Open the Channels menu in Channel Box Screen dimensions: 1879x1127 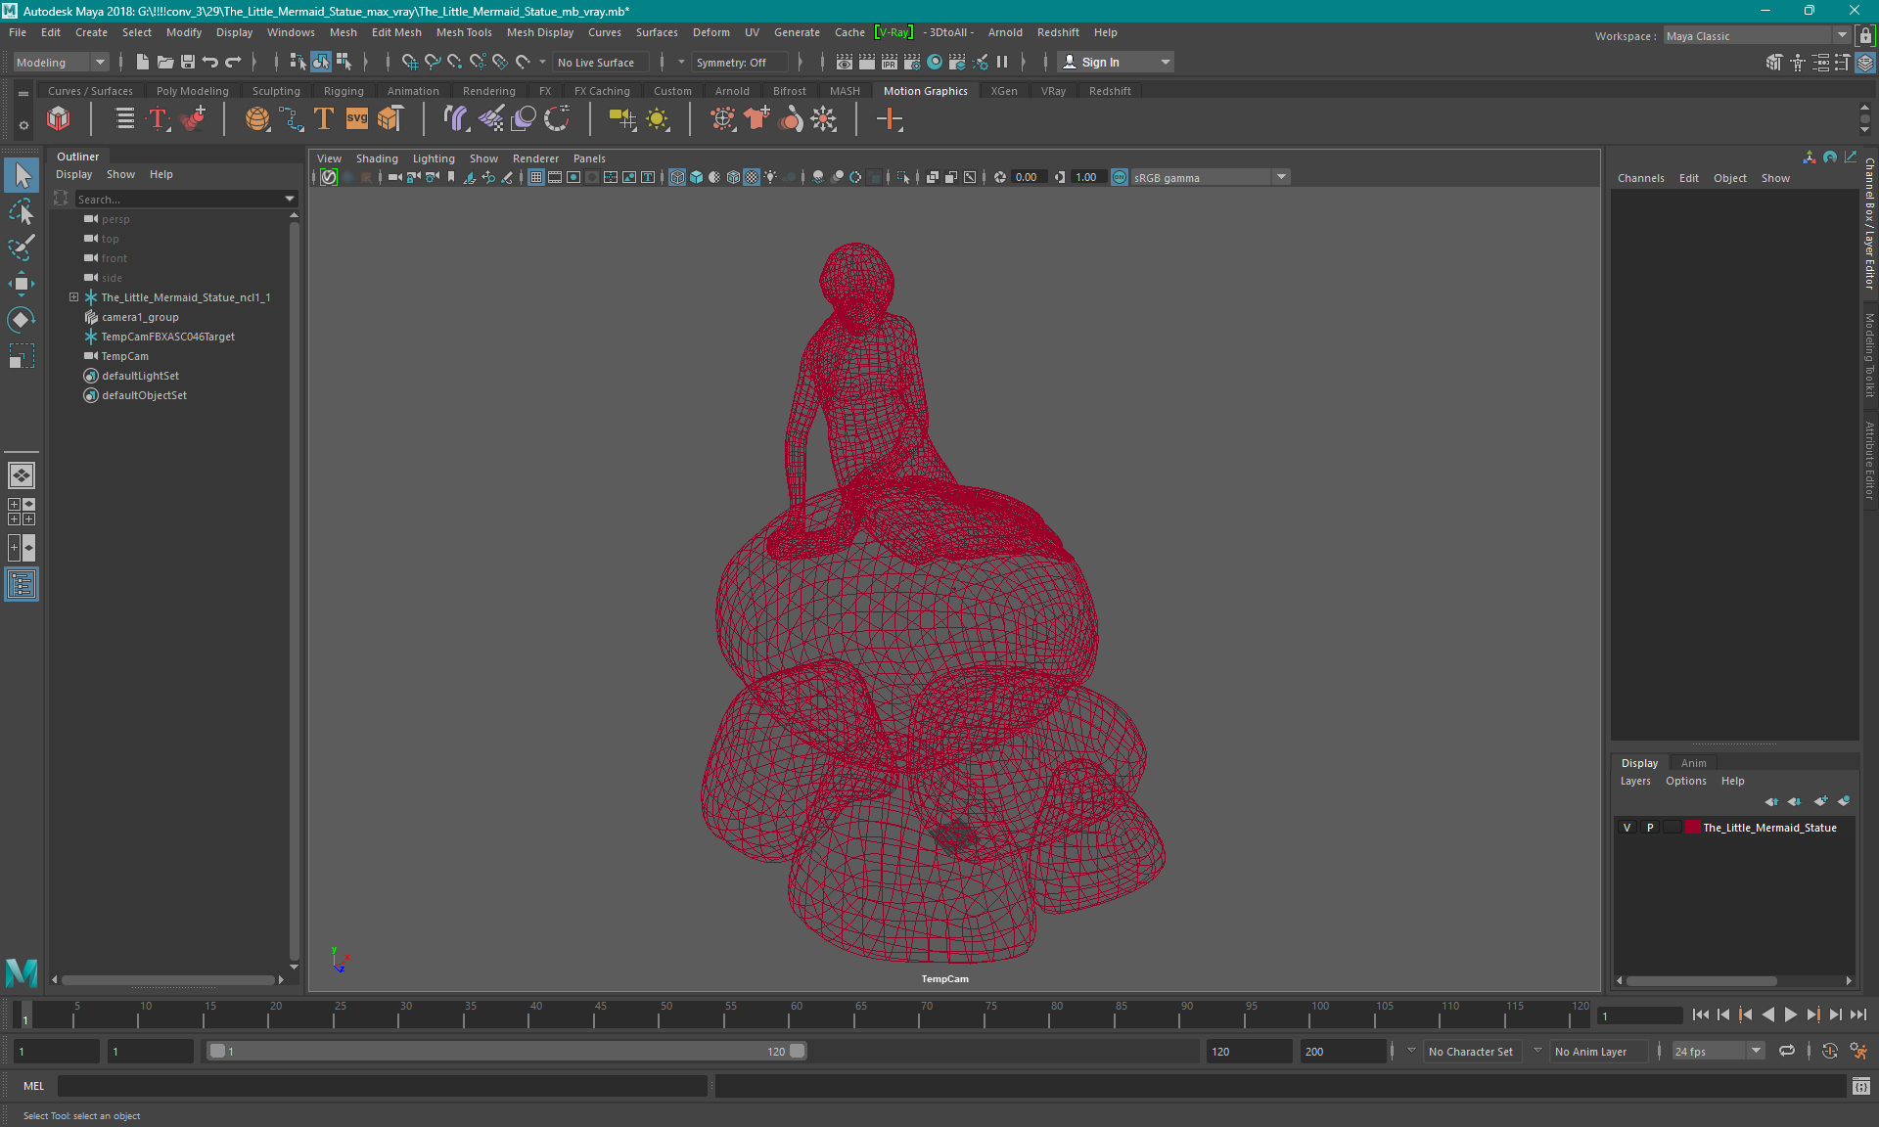point(1640,178)
